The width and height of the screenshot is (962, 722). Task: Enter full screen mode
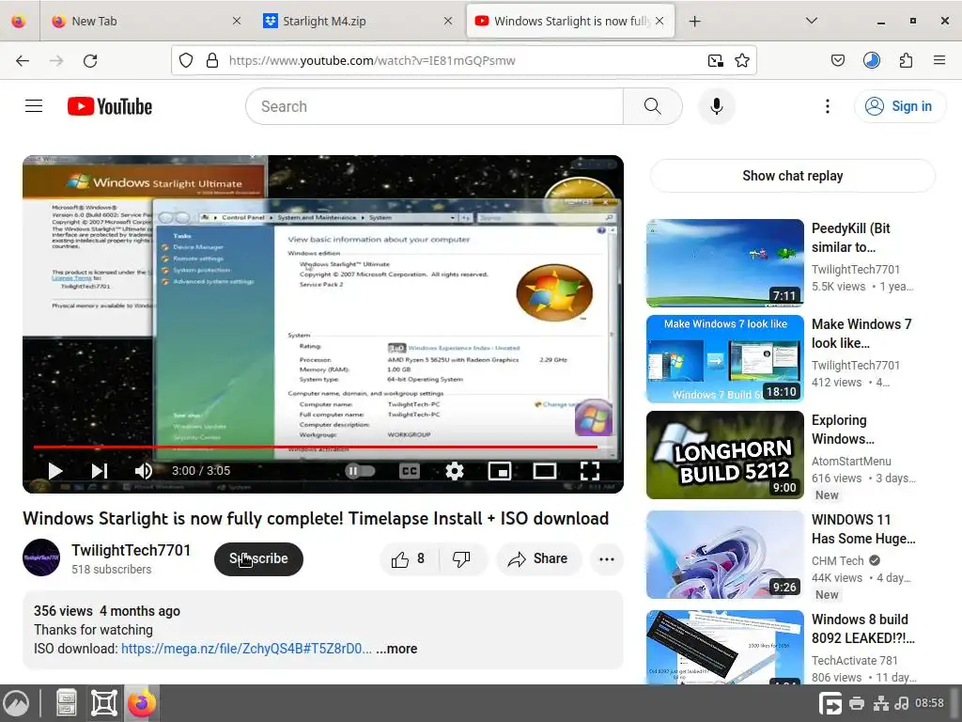point(590,471)
